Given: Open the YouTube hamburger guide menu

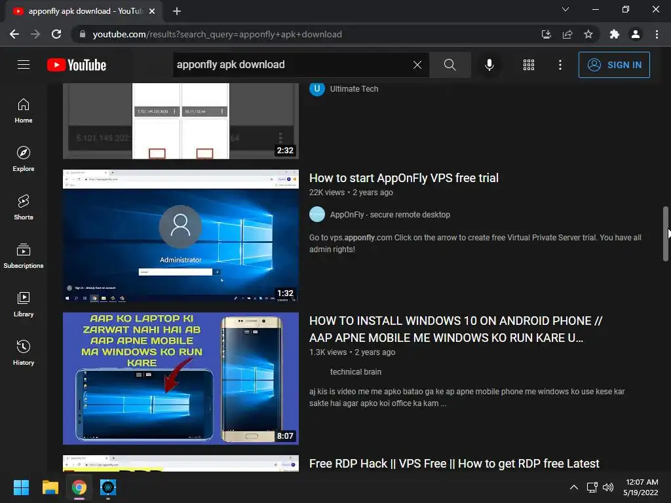Looking at the screenshot, I should pyautogui.click(x=24, y=65).
